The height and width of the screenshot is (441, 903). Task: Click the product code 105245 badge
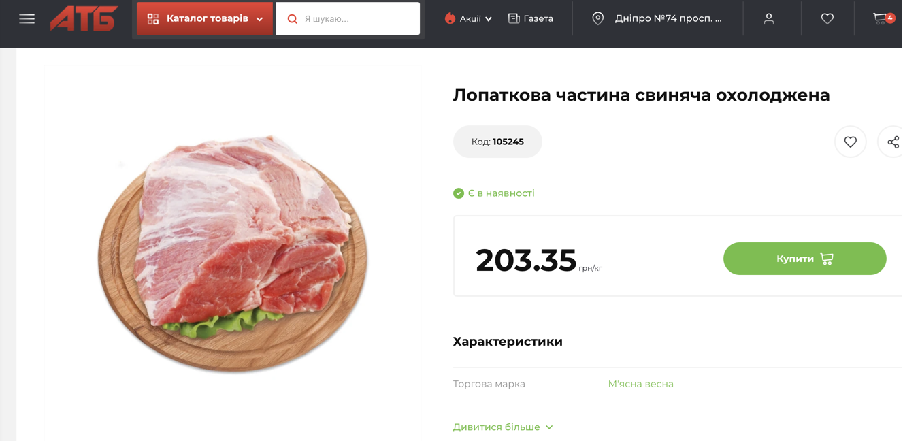(x=497, y=142)
